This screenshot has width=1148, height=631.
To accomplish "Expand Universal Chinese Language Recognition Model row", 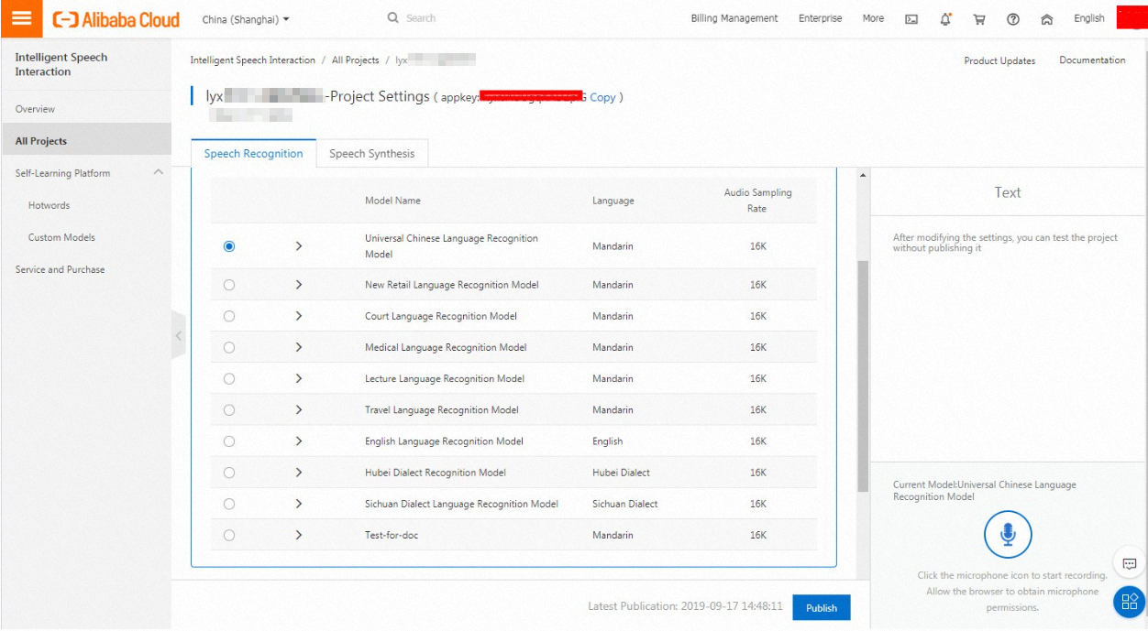I will tap(299, 246).
